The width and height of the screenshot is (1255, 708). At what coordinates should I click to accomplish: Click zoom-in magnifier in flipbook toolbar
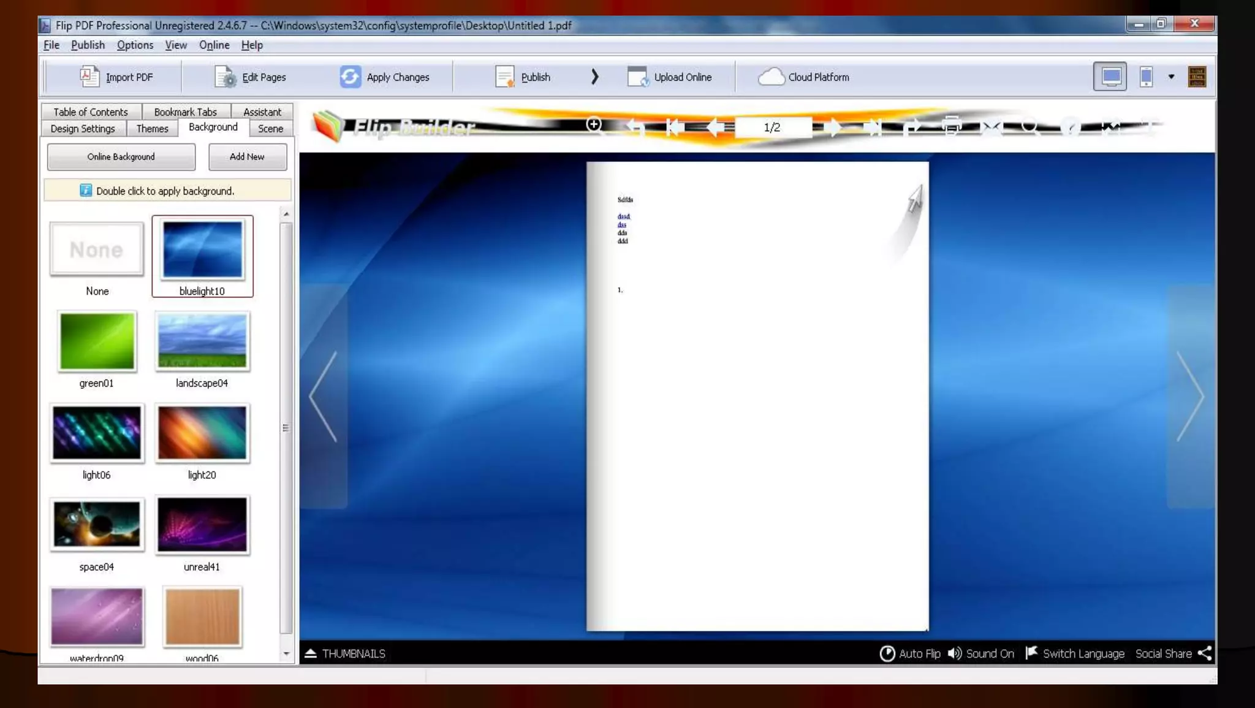click(594, 126)
